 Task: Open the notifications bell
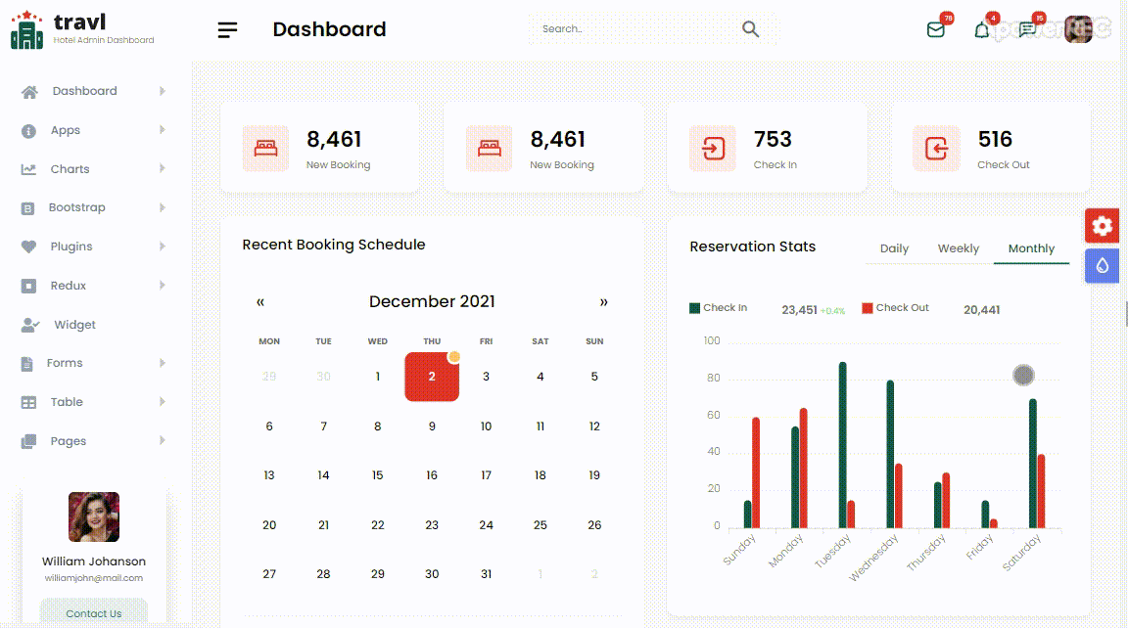[x=981, y=30]
